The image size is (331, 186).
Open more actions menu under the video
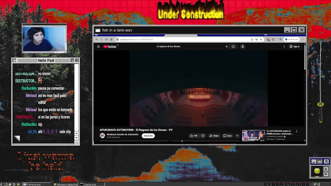pos(237,136)
